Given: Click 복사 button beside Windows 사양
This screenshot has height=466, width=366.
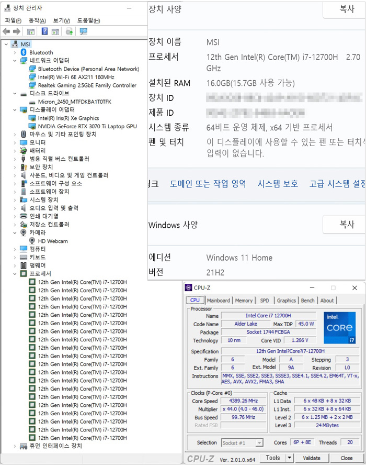Looking at the screenshot, I should click(345, 225).
